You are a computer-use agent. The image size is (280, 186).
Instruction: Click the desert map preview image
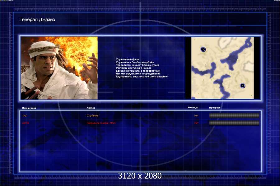[222, 68]
